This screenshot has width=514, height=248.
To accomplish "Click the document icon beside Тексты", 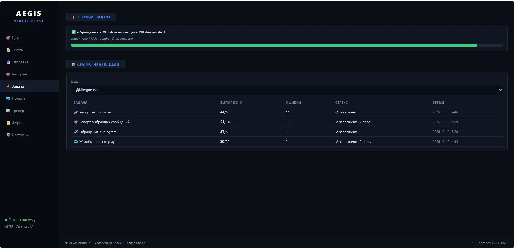I will point(8,50).
